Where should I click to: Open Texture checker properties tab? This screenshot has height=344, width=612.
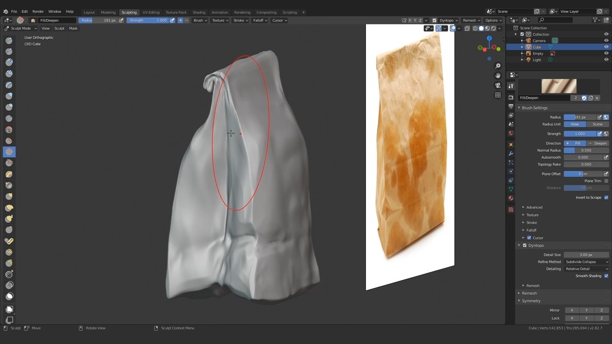click(511, 209)
